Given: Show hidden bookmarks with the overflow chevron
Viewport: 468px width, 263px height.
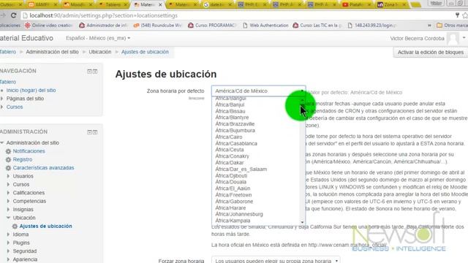Looking at the screenshot, I should [x=429, y=26].
